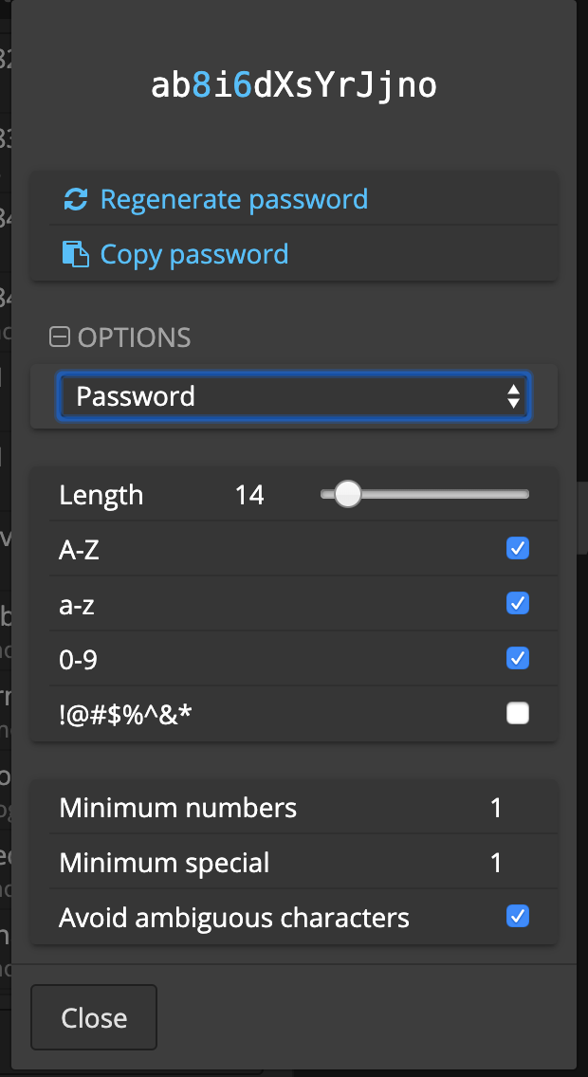Viewport: 588px width, 1077px height.
Task: Collapse the Options section minus icon
Action: coord(60,337)
